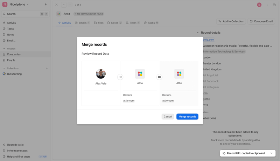The image size is (280, 161).
Task: Click the Greater London value
Action: (212, 63)
